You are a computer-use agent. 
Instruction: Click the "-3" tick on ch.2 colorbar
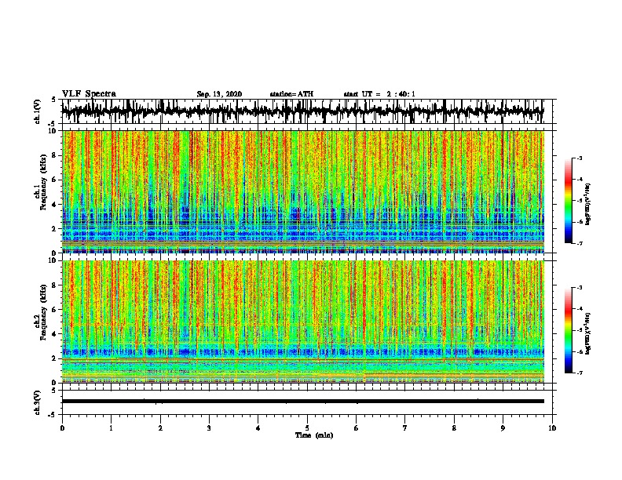(x=580, y=288)
